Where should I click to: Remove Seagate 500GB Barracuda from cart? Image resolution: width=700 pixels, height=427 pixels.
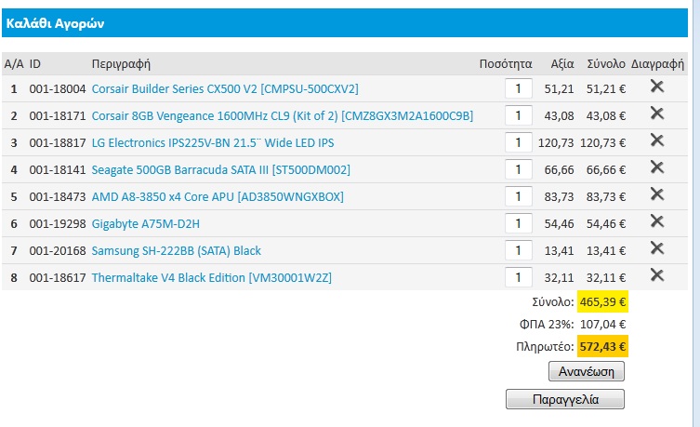coord(656,167)
